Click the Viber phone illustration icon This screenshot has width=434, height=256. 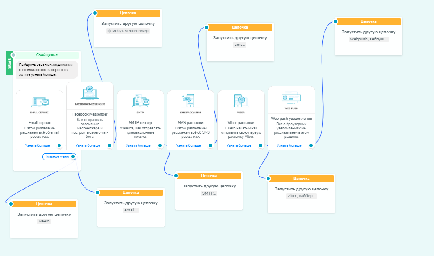pos(241,101)
